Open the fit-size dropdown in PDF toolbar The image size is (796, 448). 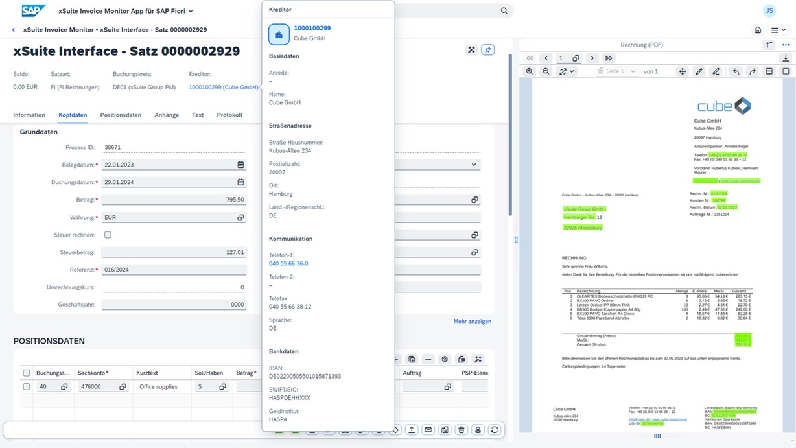pos(567,71)
